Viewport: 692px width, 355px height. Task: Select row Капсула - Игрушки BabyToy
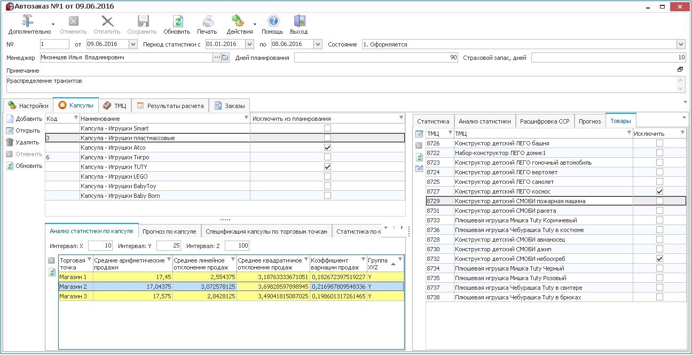coord(225,186)
